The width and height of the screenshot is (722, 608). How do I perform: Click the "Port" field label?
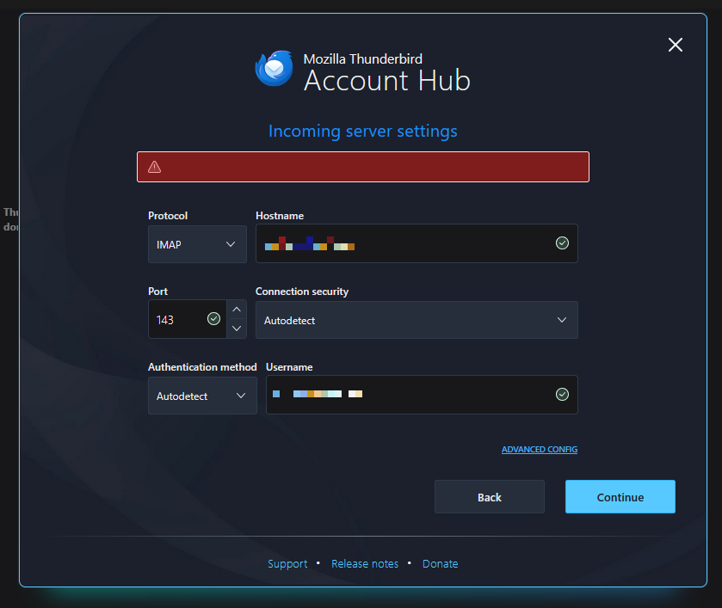click(x=157, y=292)
